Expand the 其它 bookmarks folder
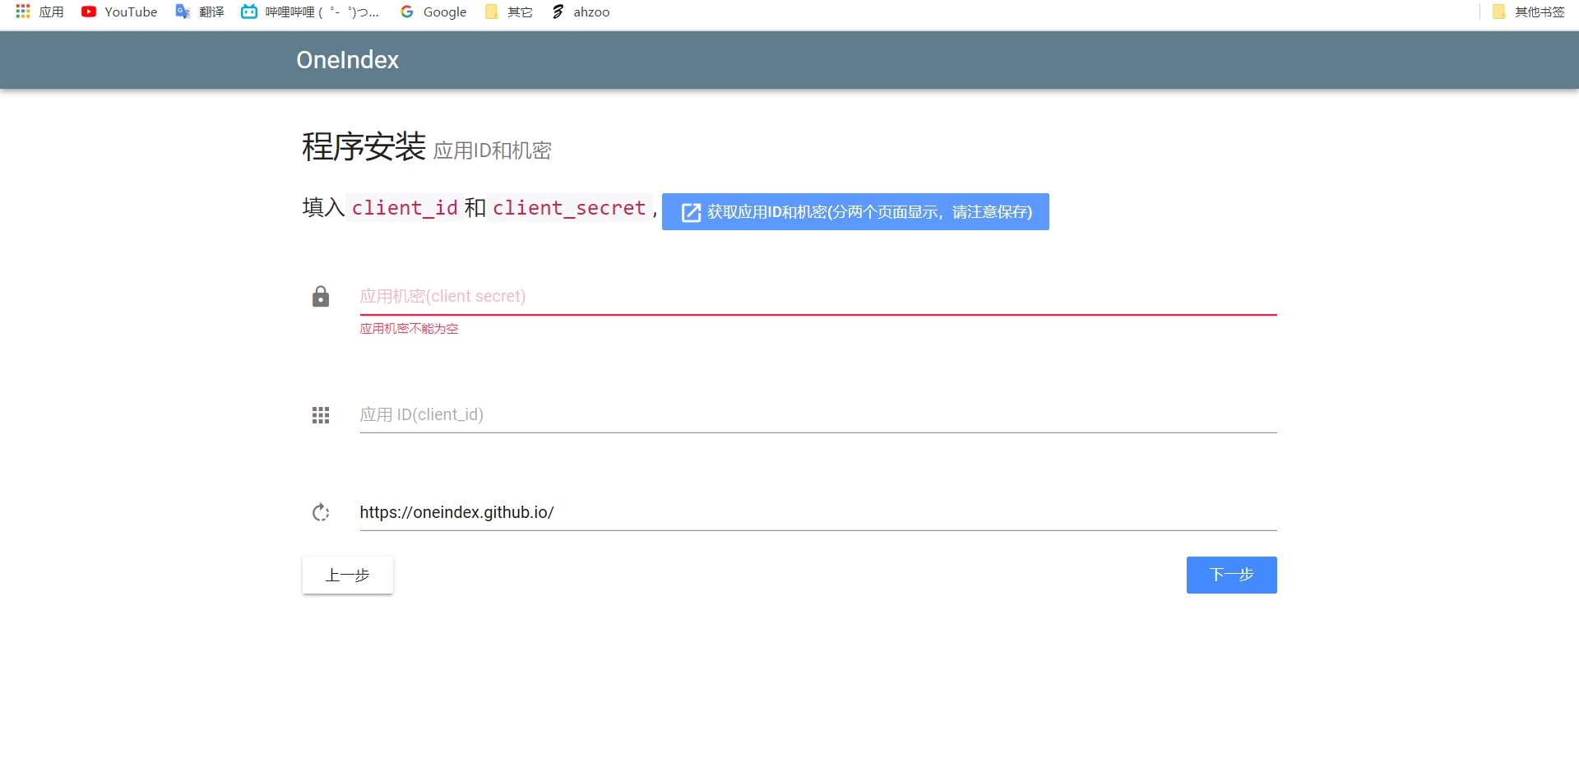Screen dimensions: 1579x772 coord(509,12)
